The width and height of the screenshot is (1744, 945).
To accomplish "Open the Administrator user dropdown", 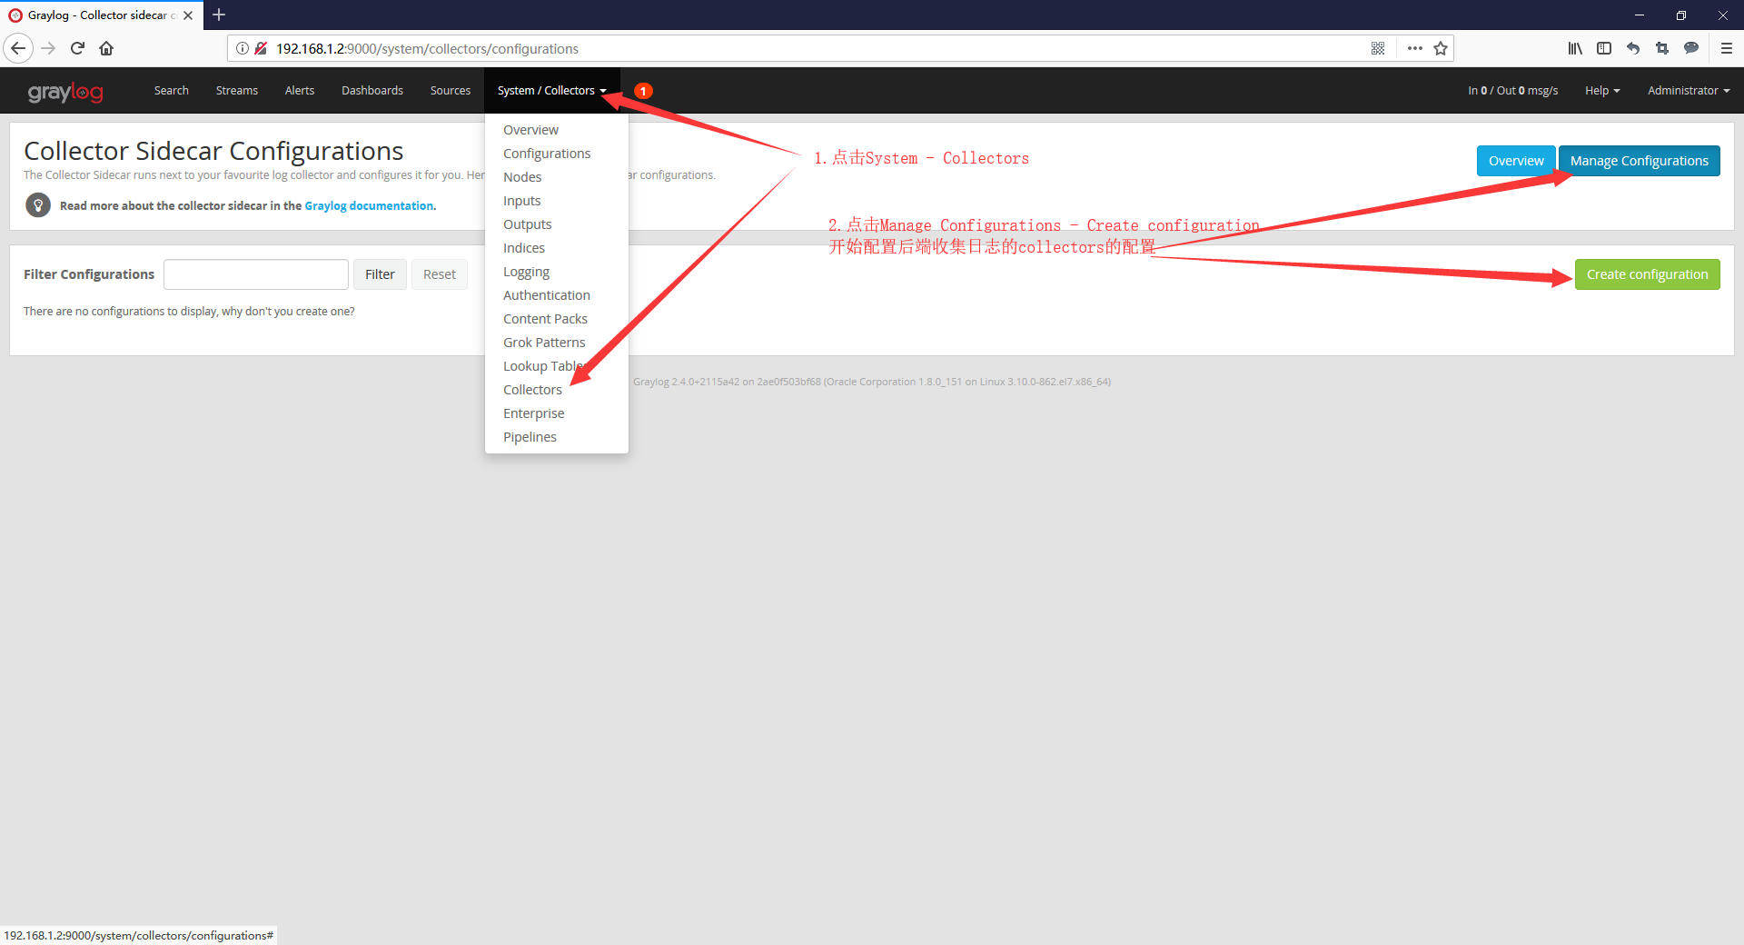I will coord(1689,91).
